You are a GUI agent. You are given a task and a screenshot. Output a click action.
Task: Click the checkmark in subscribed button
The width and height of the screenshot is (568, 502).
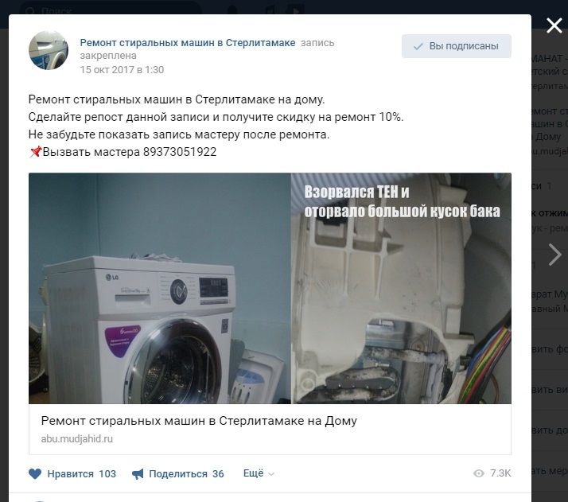(x=418, y=46)
